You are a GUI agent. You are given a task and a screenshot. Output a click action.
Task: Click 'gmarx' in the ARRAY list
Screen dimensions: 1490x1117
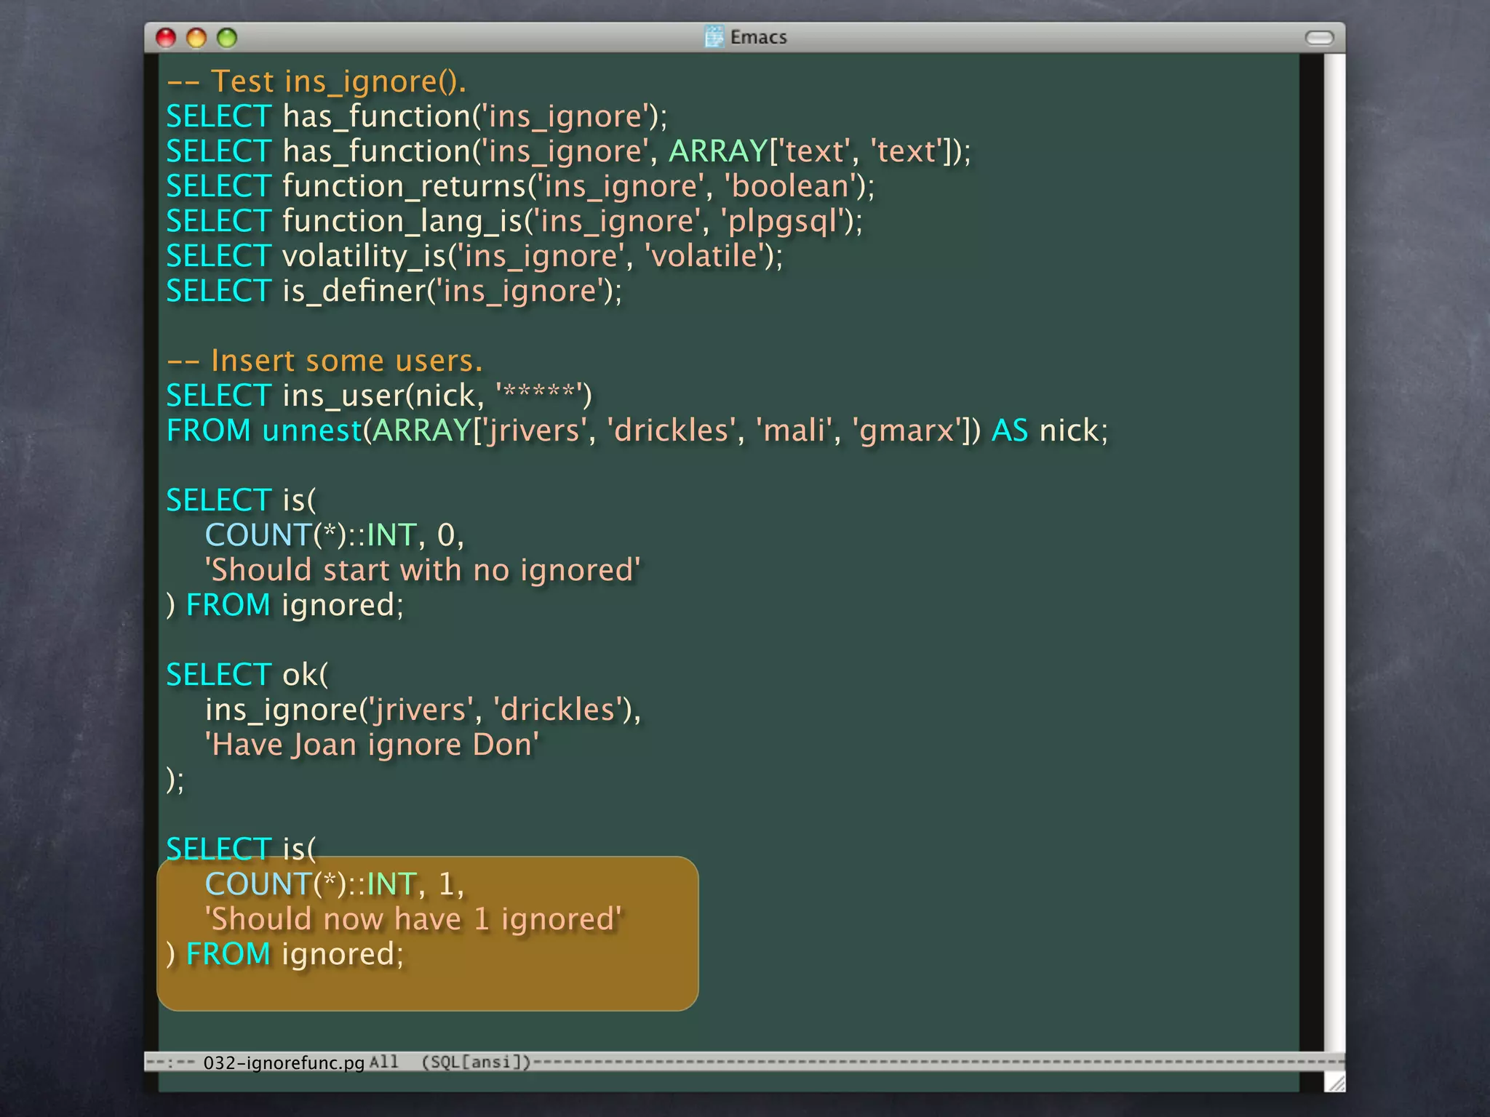[x=907, y=431]
